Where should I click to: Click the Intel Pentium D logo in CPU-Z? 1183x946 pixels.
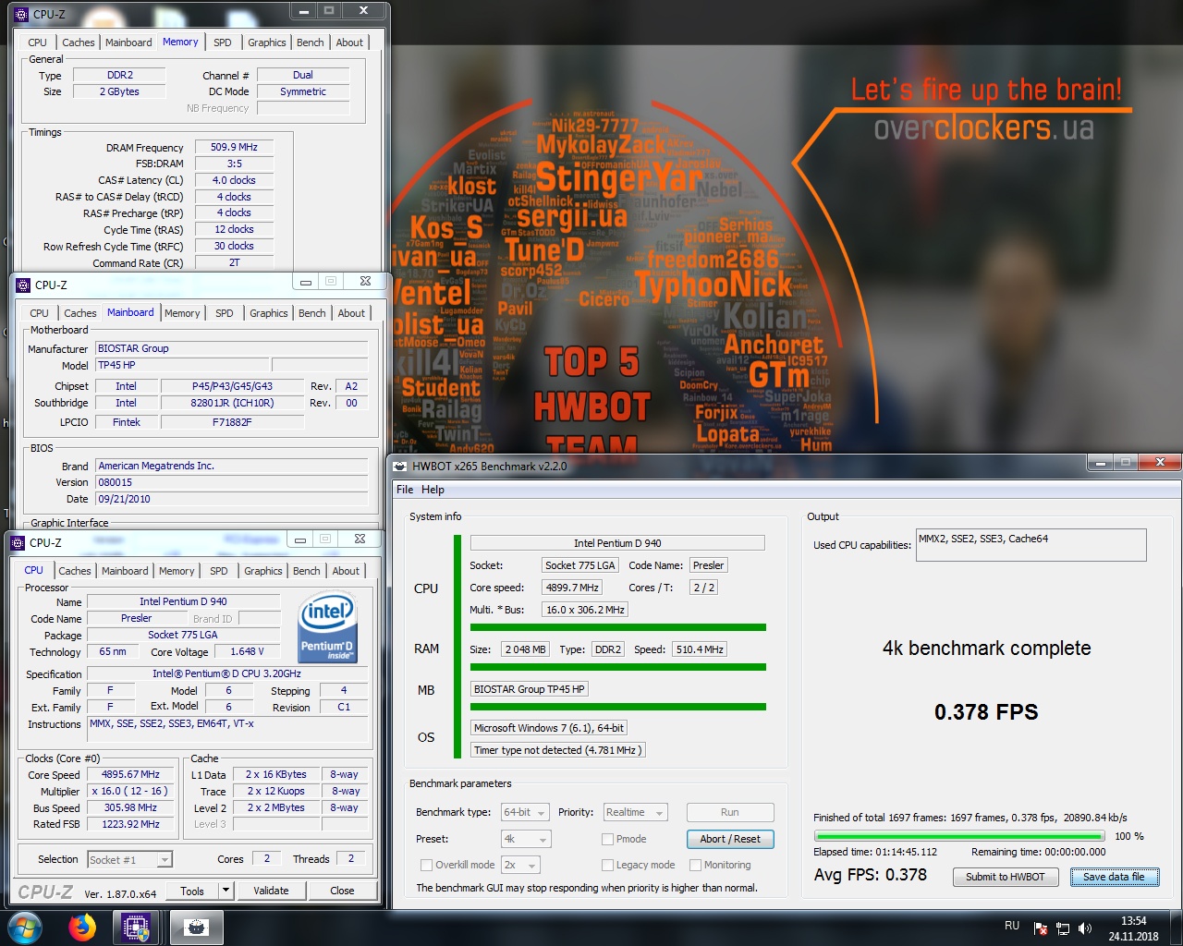[327, 629]
